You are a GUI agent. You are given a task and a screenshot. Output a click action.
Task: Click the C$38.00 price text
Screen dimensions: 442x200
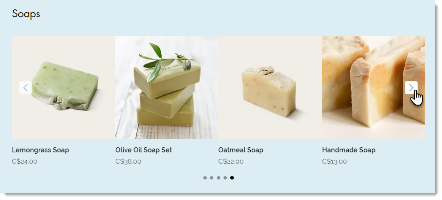tap(128, 162)
